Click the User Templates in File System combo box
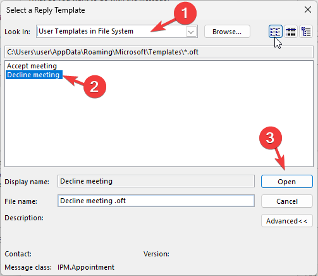The height and width of the screenshot is (276, 318). point(117,32)
